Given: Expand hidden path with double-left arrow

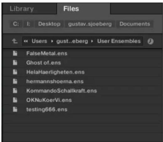Looking at the screenshot, I should tap(26, 41).
